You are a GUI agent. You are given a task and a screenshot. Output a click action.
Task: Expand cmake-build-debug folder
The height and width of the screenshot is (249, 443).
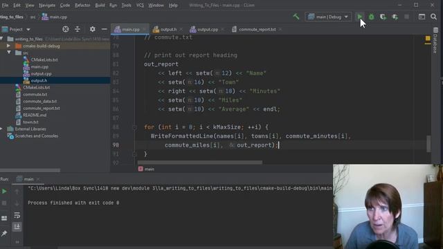[x=8, y=46]
